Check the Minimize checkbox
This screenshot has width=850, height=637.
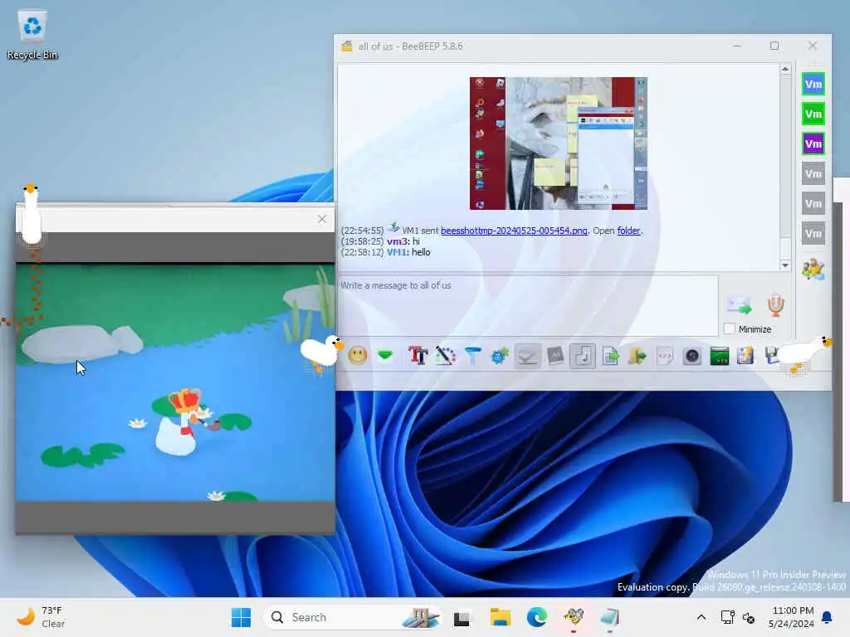730,328
